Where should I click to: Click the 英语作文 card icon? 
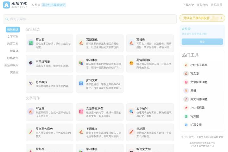point(81,132)
